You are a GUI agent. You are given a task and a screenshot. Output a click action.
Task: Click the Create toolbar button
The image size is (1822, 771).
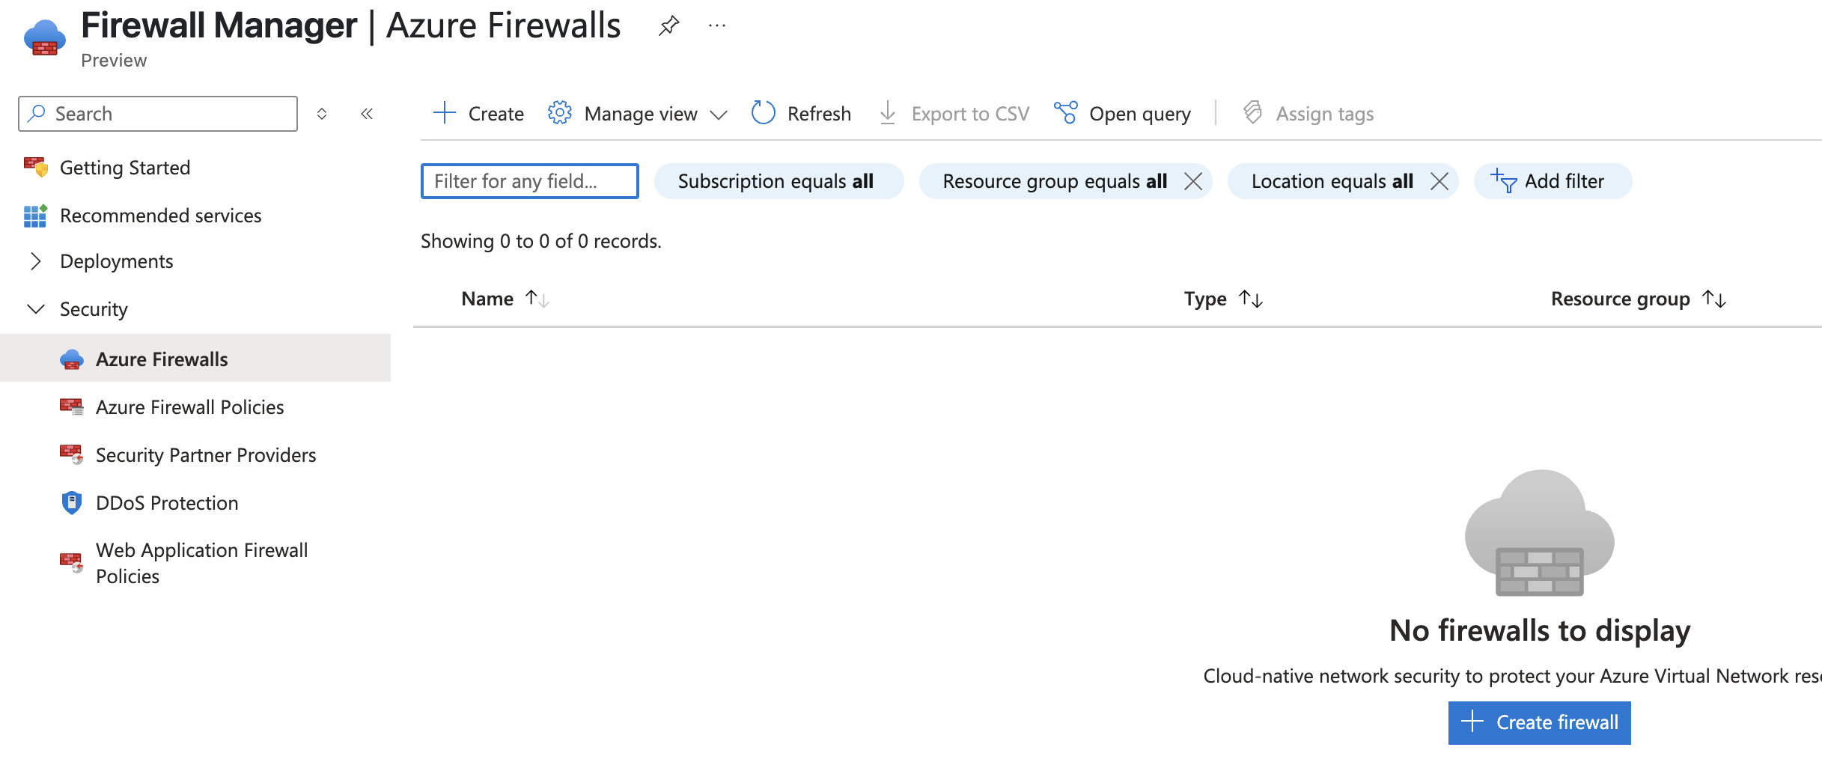coord(478,113)
